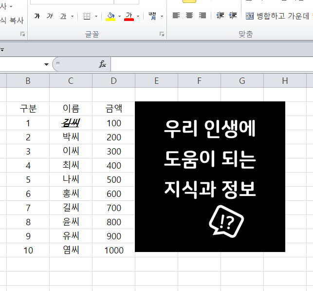
Task: Select cell containing 염씨
Action: [x=71, y=250]
